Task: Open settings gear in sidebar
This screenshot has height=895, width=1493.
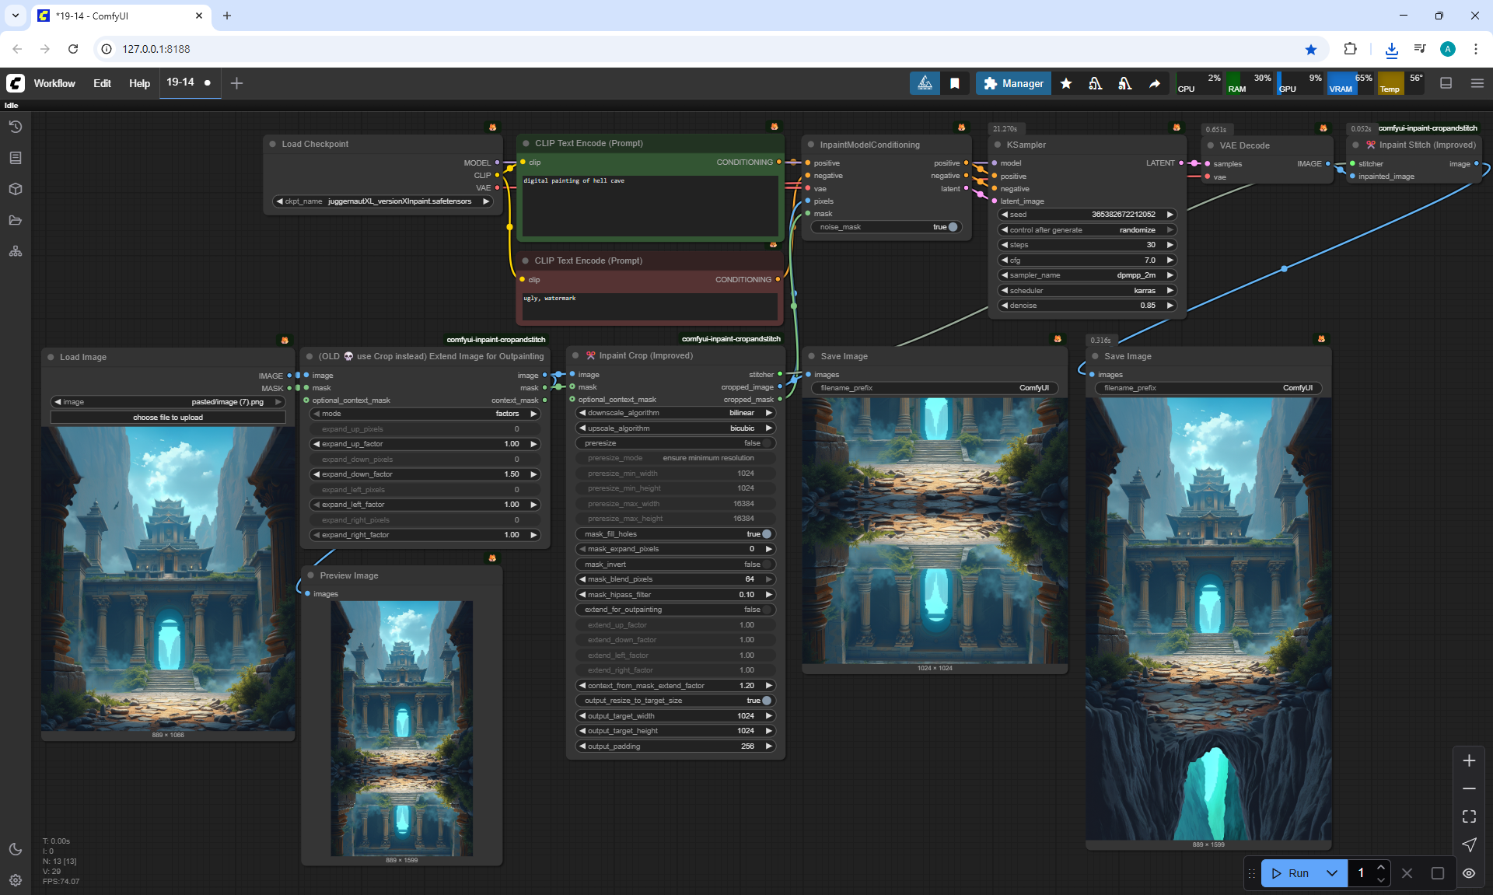Action: click(16, 880)
